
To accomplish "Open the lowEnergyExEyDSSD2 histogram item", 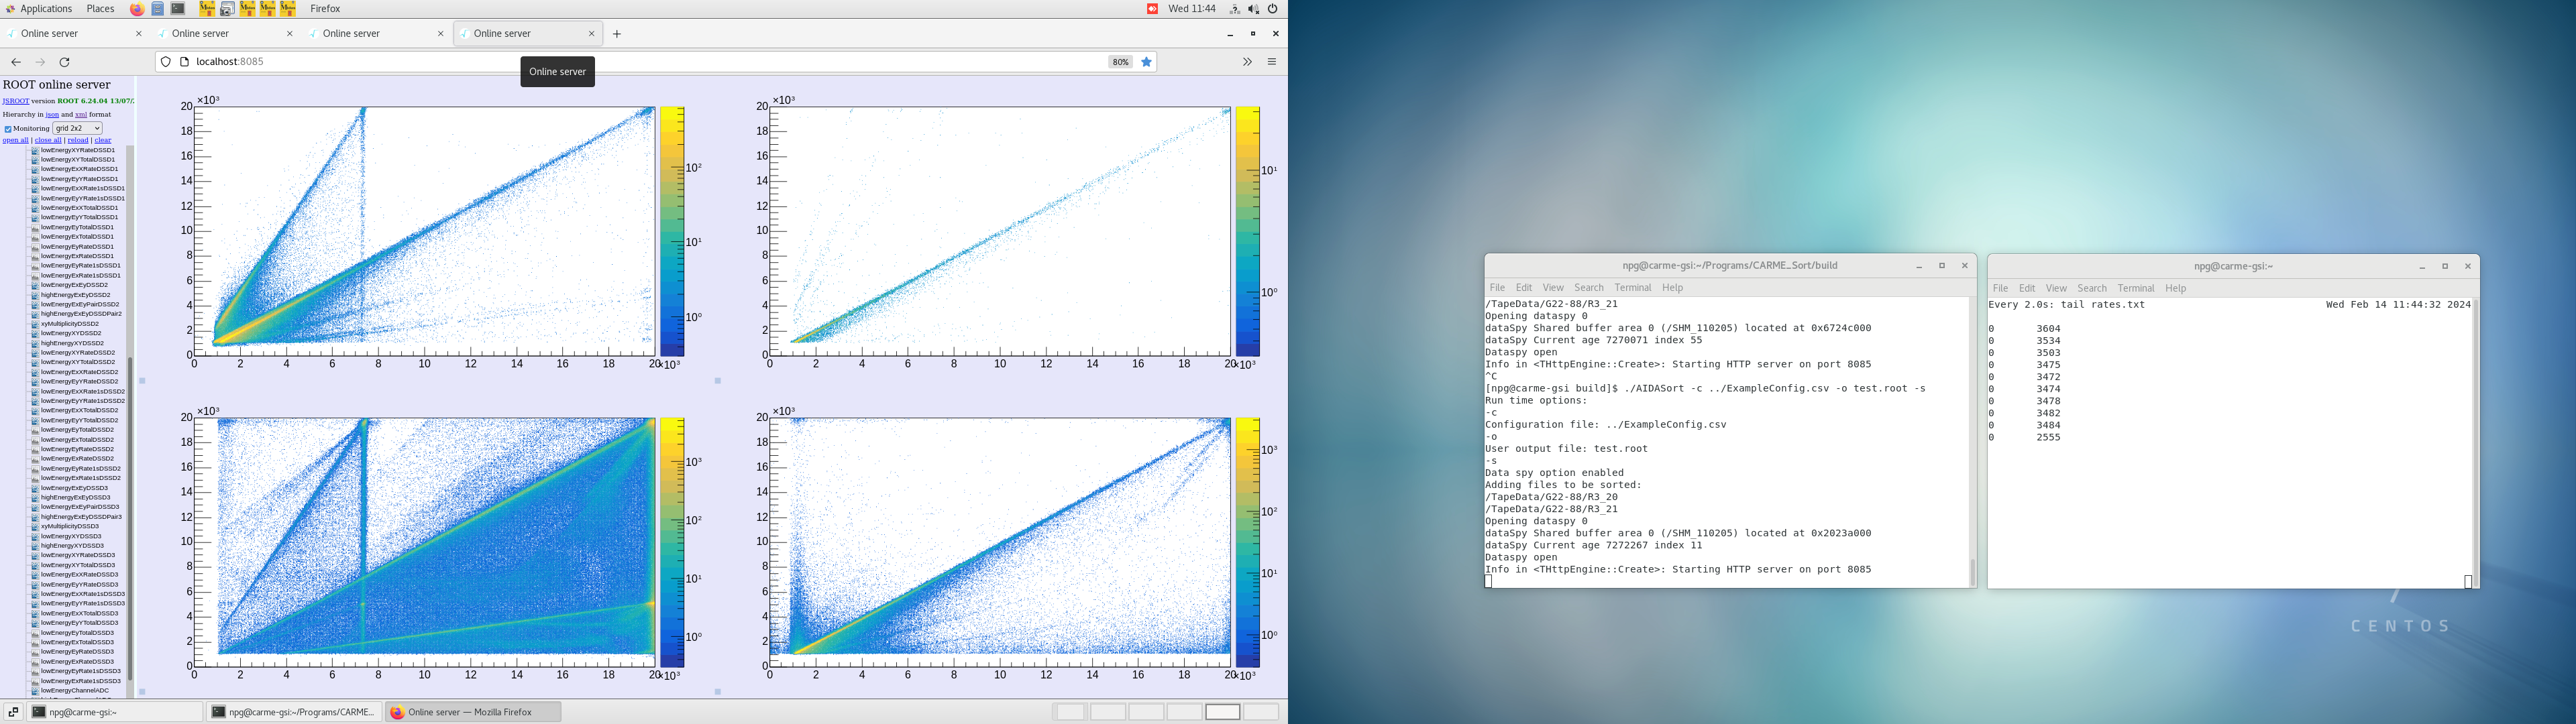I will (73, 285).
